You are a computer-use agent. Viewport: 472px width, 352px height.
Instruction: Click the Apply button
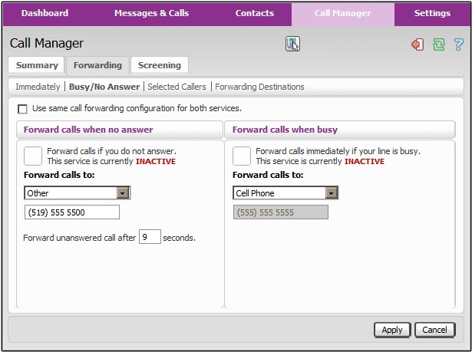click(x=392, y=330)
